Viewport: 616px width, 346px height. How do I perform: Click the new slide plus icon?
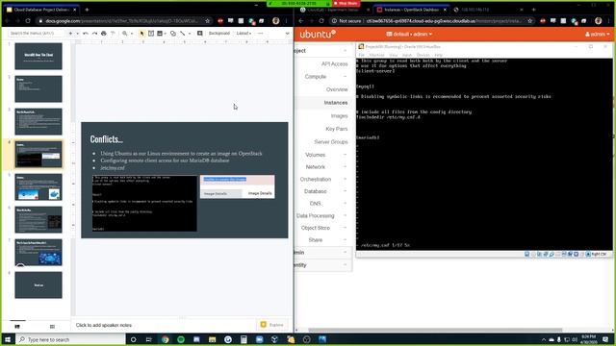coord(70,34)
